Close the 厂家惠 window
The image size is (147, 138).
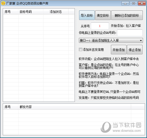142,3
